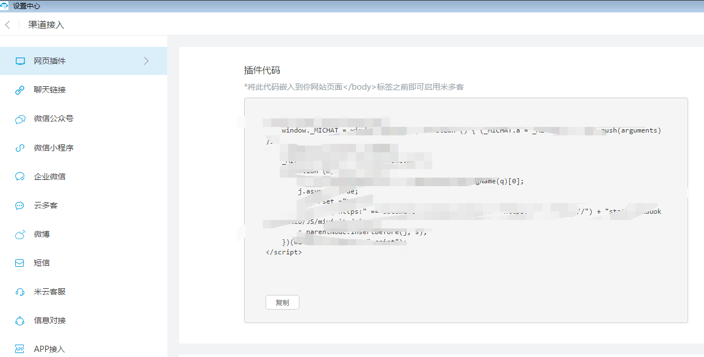Click the back arrow next to 渠道接入
This screenshot has width=704, height=357.
point(7,25)
